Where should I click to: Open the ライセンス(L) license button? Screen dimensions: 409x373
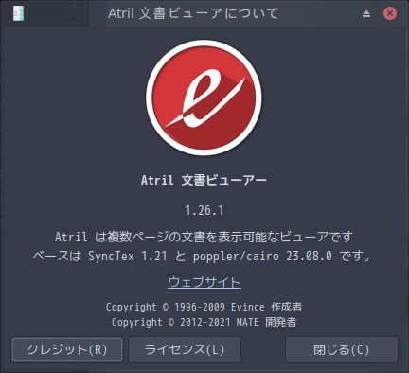pyautogui.click(x=185, y=349)
